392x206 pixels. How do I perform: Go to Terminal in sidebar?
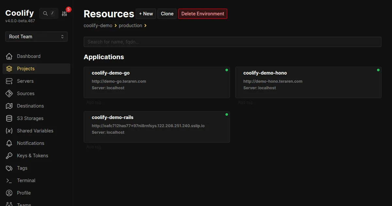pyautogui.click(x=26, y=180)
